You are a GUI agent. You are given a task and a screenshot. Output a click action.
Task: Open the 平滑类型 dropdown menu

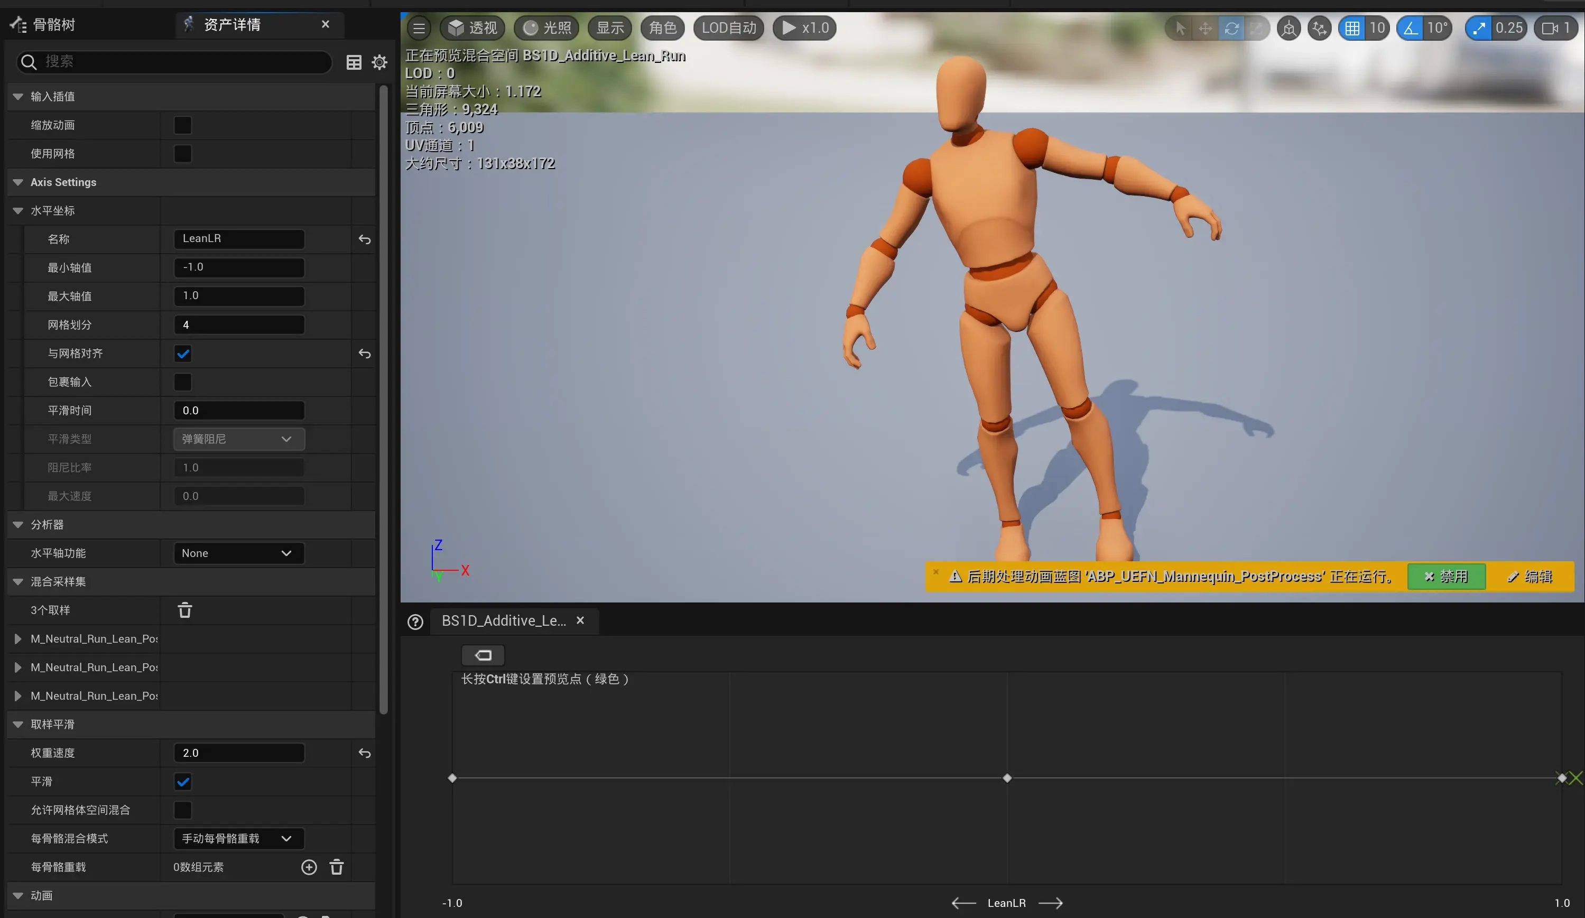click(x=235, y=438)
